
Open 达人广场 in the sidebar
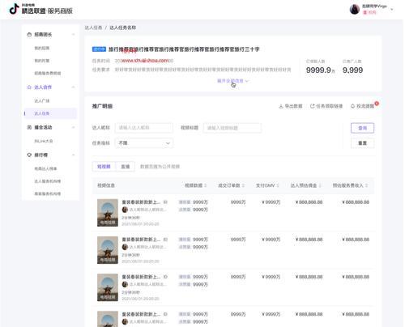(x=42, y=101)
